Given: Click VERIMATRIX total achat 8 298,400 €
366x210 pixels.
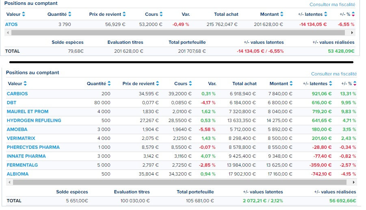Looking at the screenshot, I should 242,138.
